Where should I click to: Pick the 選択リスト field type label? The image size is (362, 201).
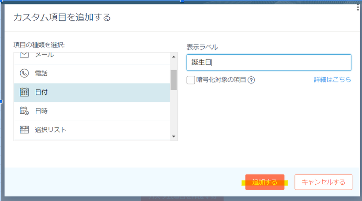tap(51, 130)
